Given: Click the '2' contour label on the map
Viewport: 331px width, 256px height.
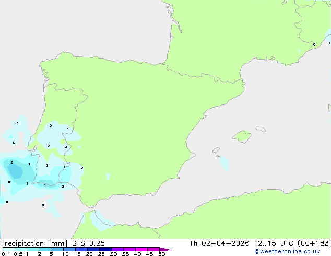Looking at the screenshot, I should tap(11, 162).
